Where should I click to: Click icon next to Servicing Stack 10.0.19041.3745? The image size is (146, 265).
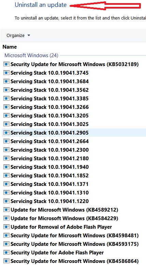pos(6,73)
